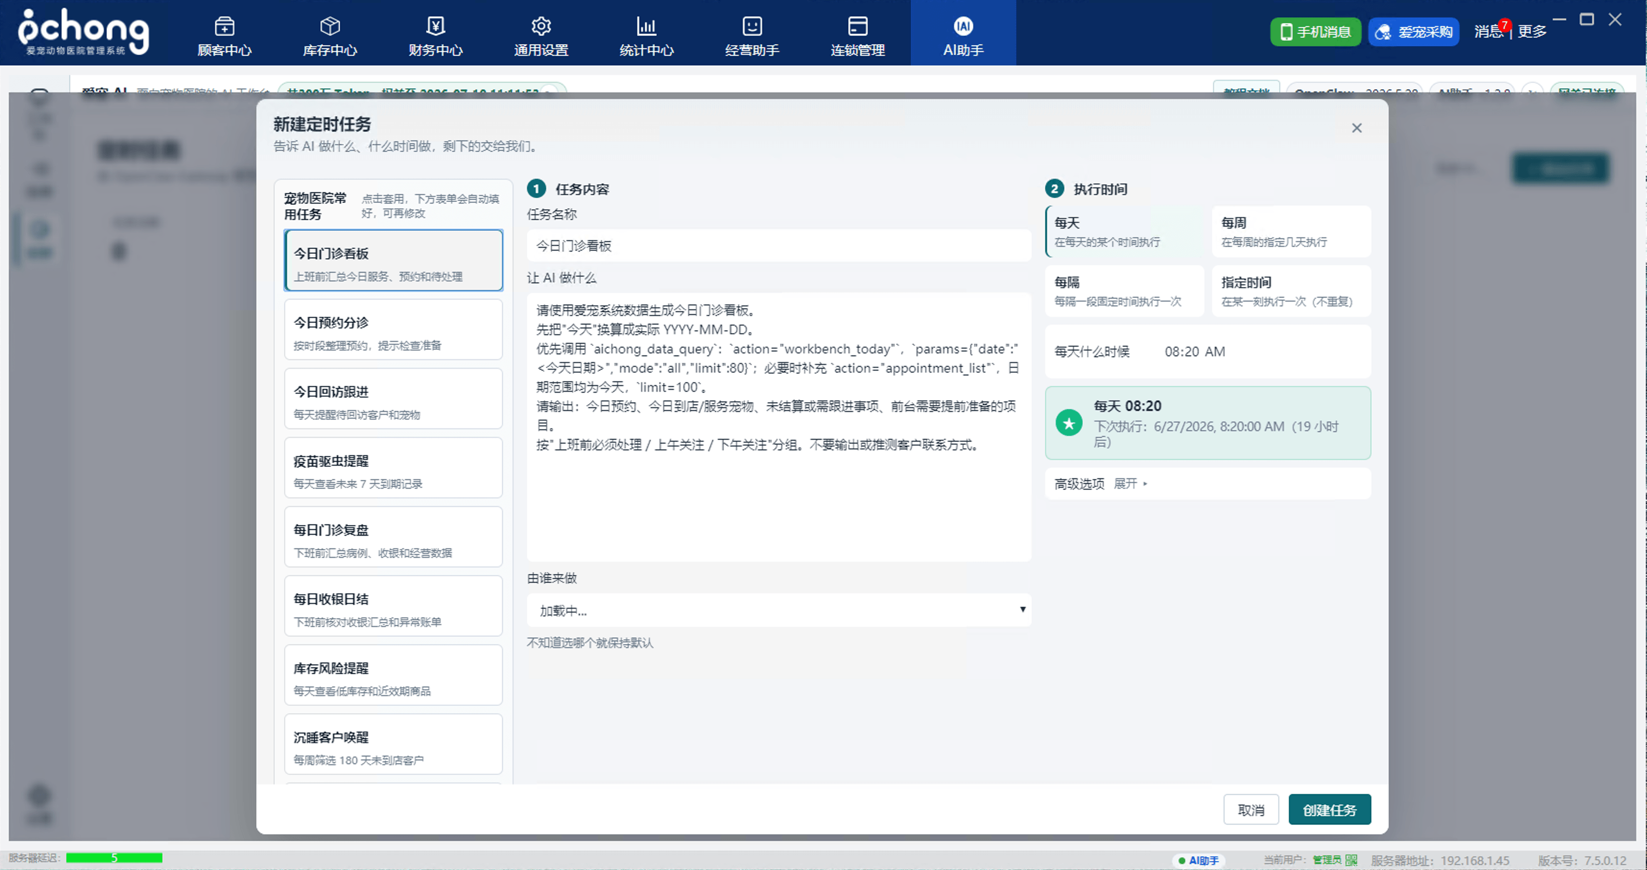Apply the 沉睡客户唤醒 task template
1647x870 pixels.
tap(393, 744)
